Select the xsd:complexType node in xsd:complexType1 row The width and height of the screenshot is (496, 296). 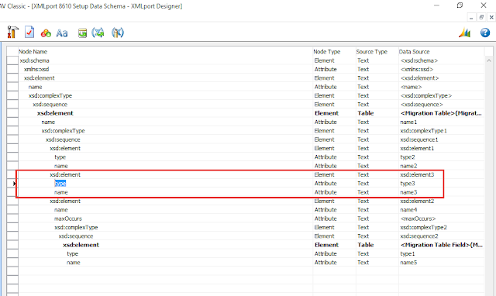coord(63,131)
